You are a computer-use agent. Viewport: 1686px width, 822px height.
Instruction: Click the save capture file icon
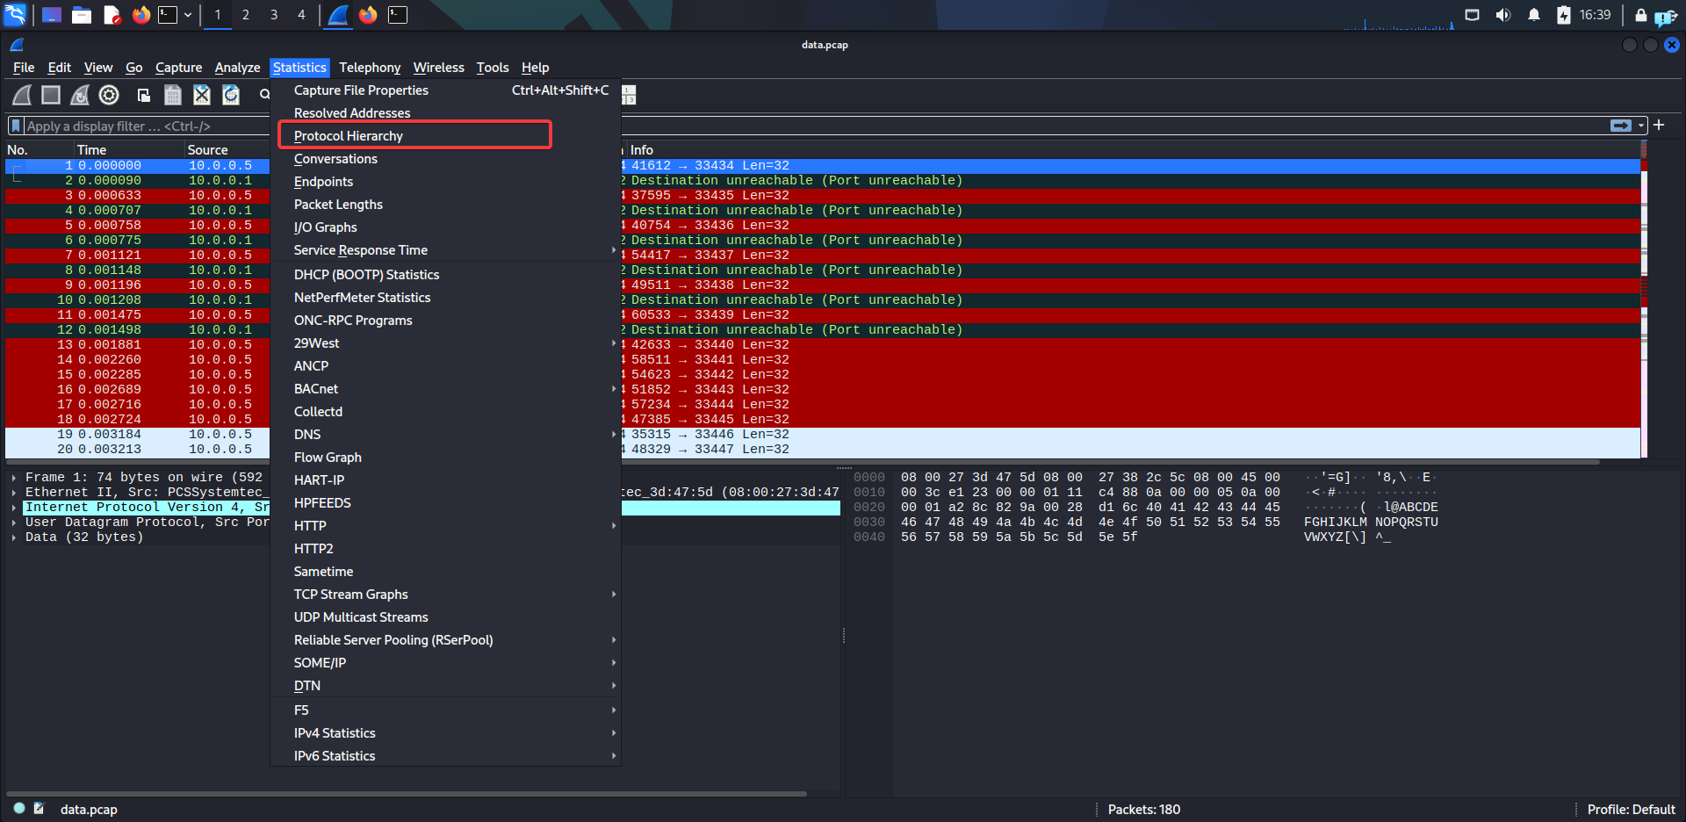(173, 95)
